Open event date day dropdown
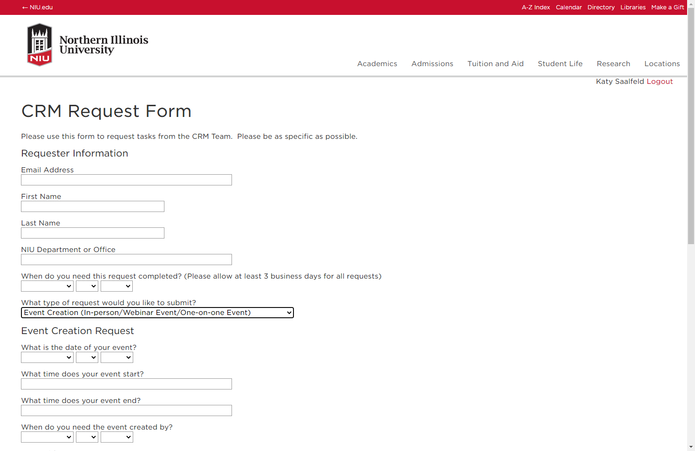The height and width of the screenshot is (451, 695). pyautogui.click(x=87, y=357)
